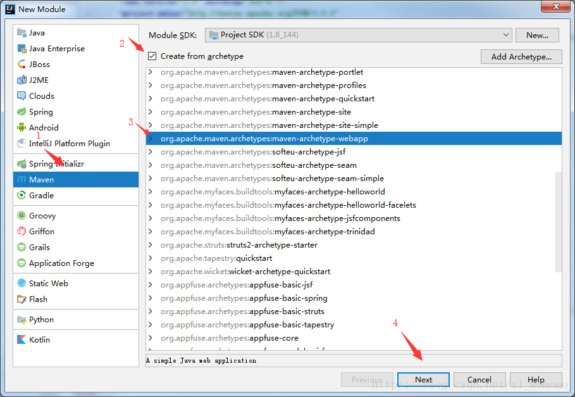Image resolution: width=575 pixels, height=397 pixels.
Task: Select Gradle module type label
Action: [42, 195]
